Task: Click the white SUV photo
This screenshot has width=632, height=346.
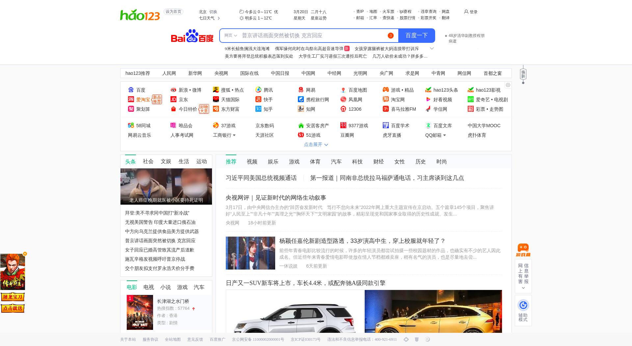Action: 295,311
